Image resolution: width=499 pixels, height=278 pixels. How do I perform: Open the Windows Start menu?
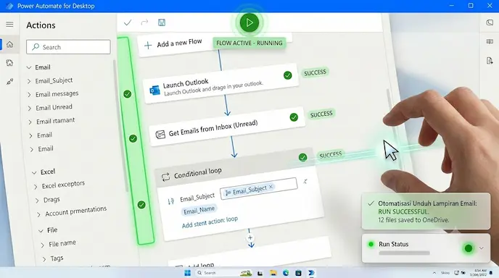click(188, 273)
